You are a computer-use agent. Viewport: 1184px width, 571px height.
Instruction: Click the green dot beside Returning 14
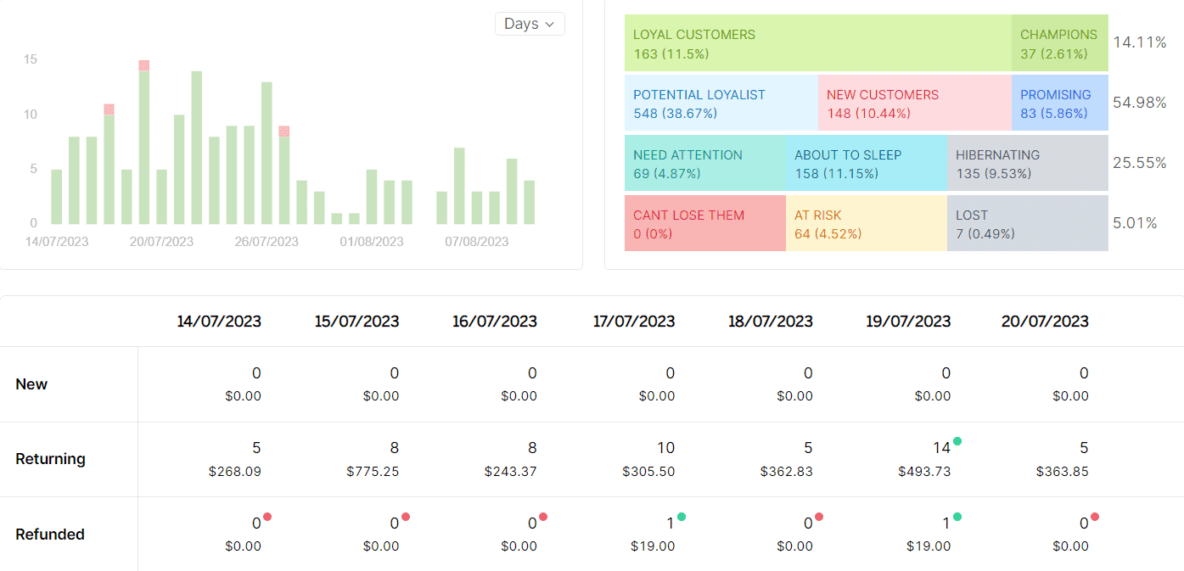tap(957, 441)
